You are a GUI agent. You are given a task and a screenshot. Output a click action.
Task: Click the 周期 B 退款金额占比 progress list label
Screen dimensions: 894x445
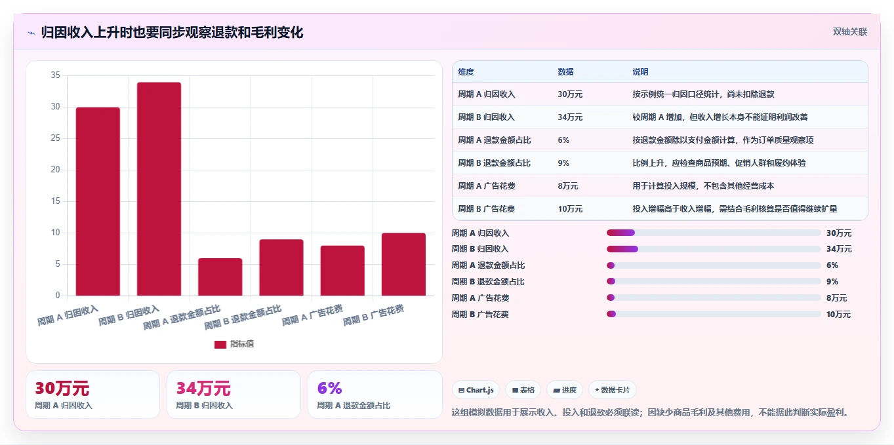[x=488, y=282]
